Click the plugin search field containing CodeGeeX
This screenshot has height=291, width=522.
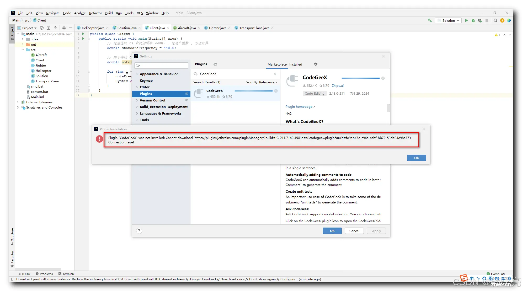235,74
